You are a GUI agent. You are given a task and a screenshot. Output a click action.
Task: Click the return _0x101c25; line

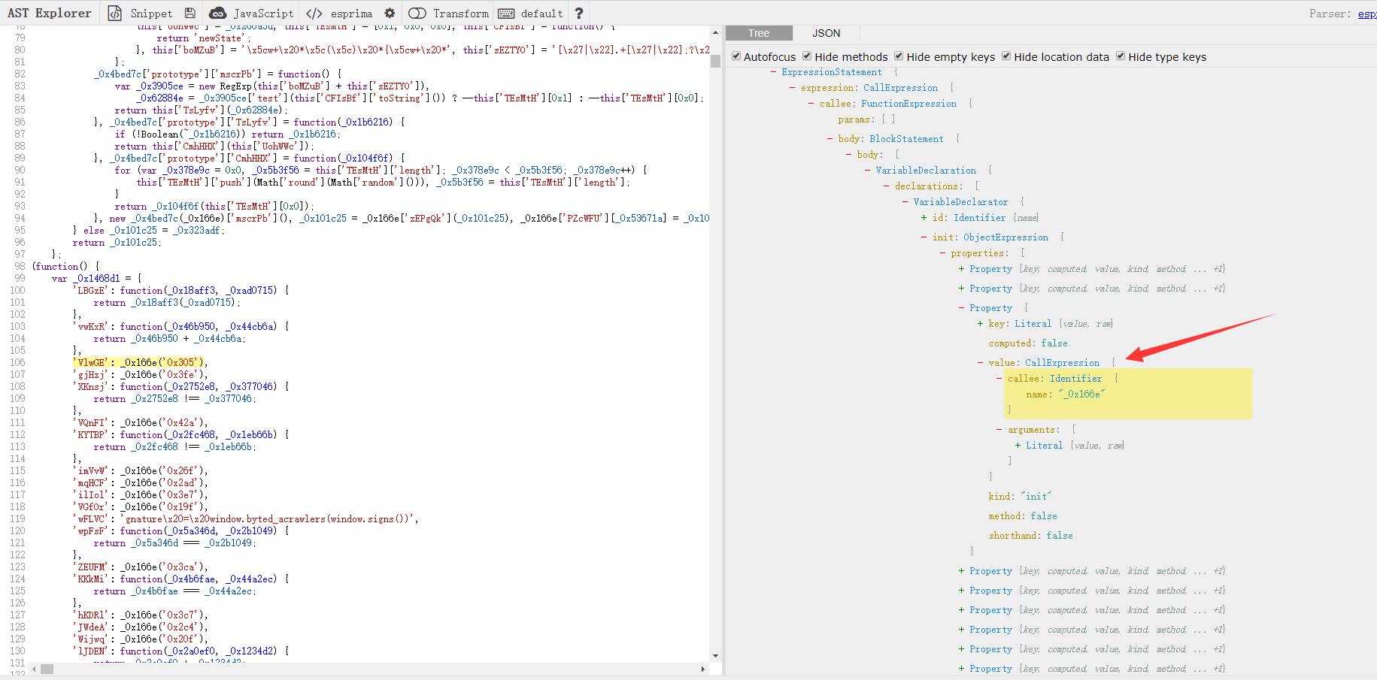click(x=117, y=242)
